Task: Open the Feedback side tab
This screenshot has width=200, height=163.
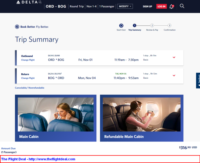Action: click(x=198, y=80)
